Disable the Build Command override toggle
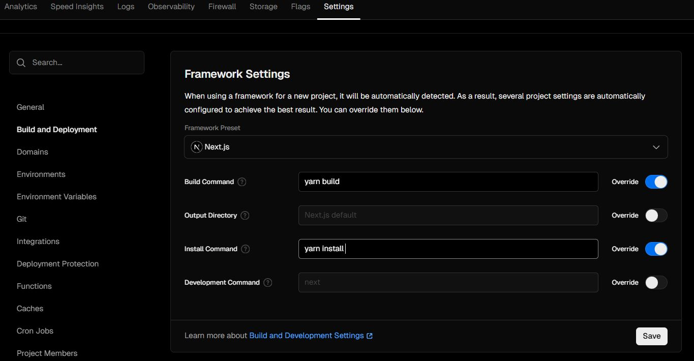Viewport: 694px width, 361px height. [x=656, y=182]
